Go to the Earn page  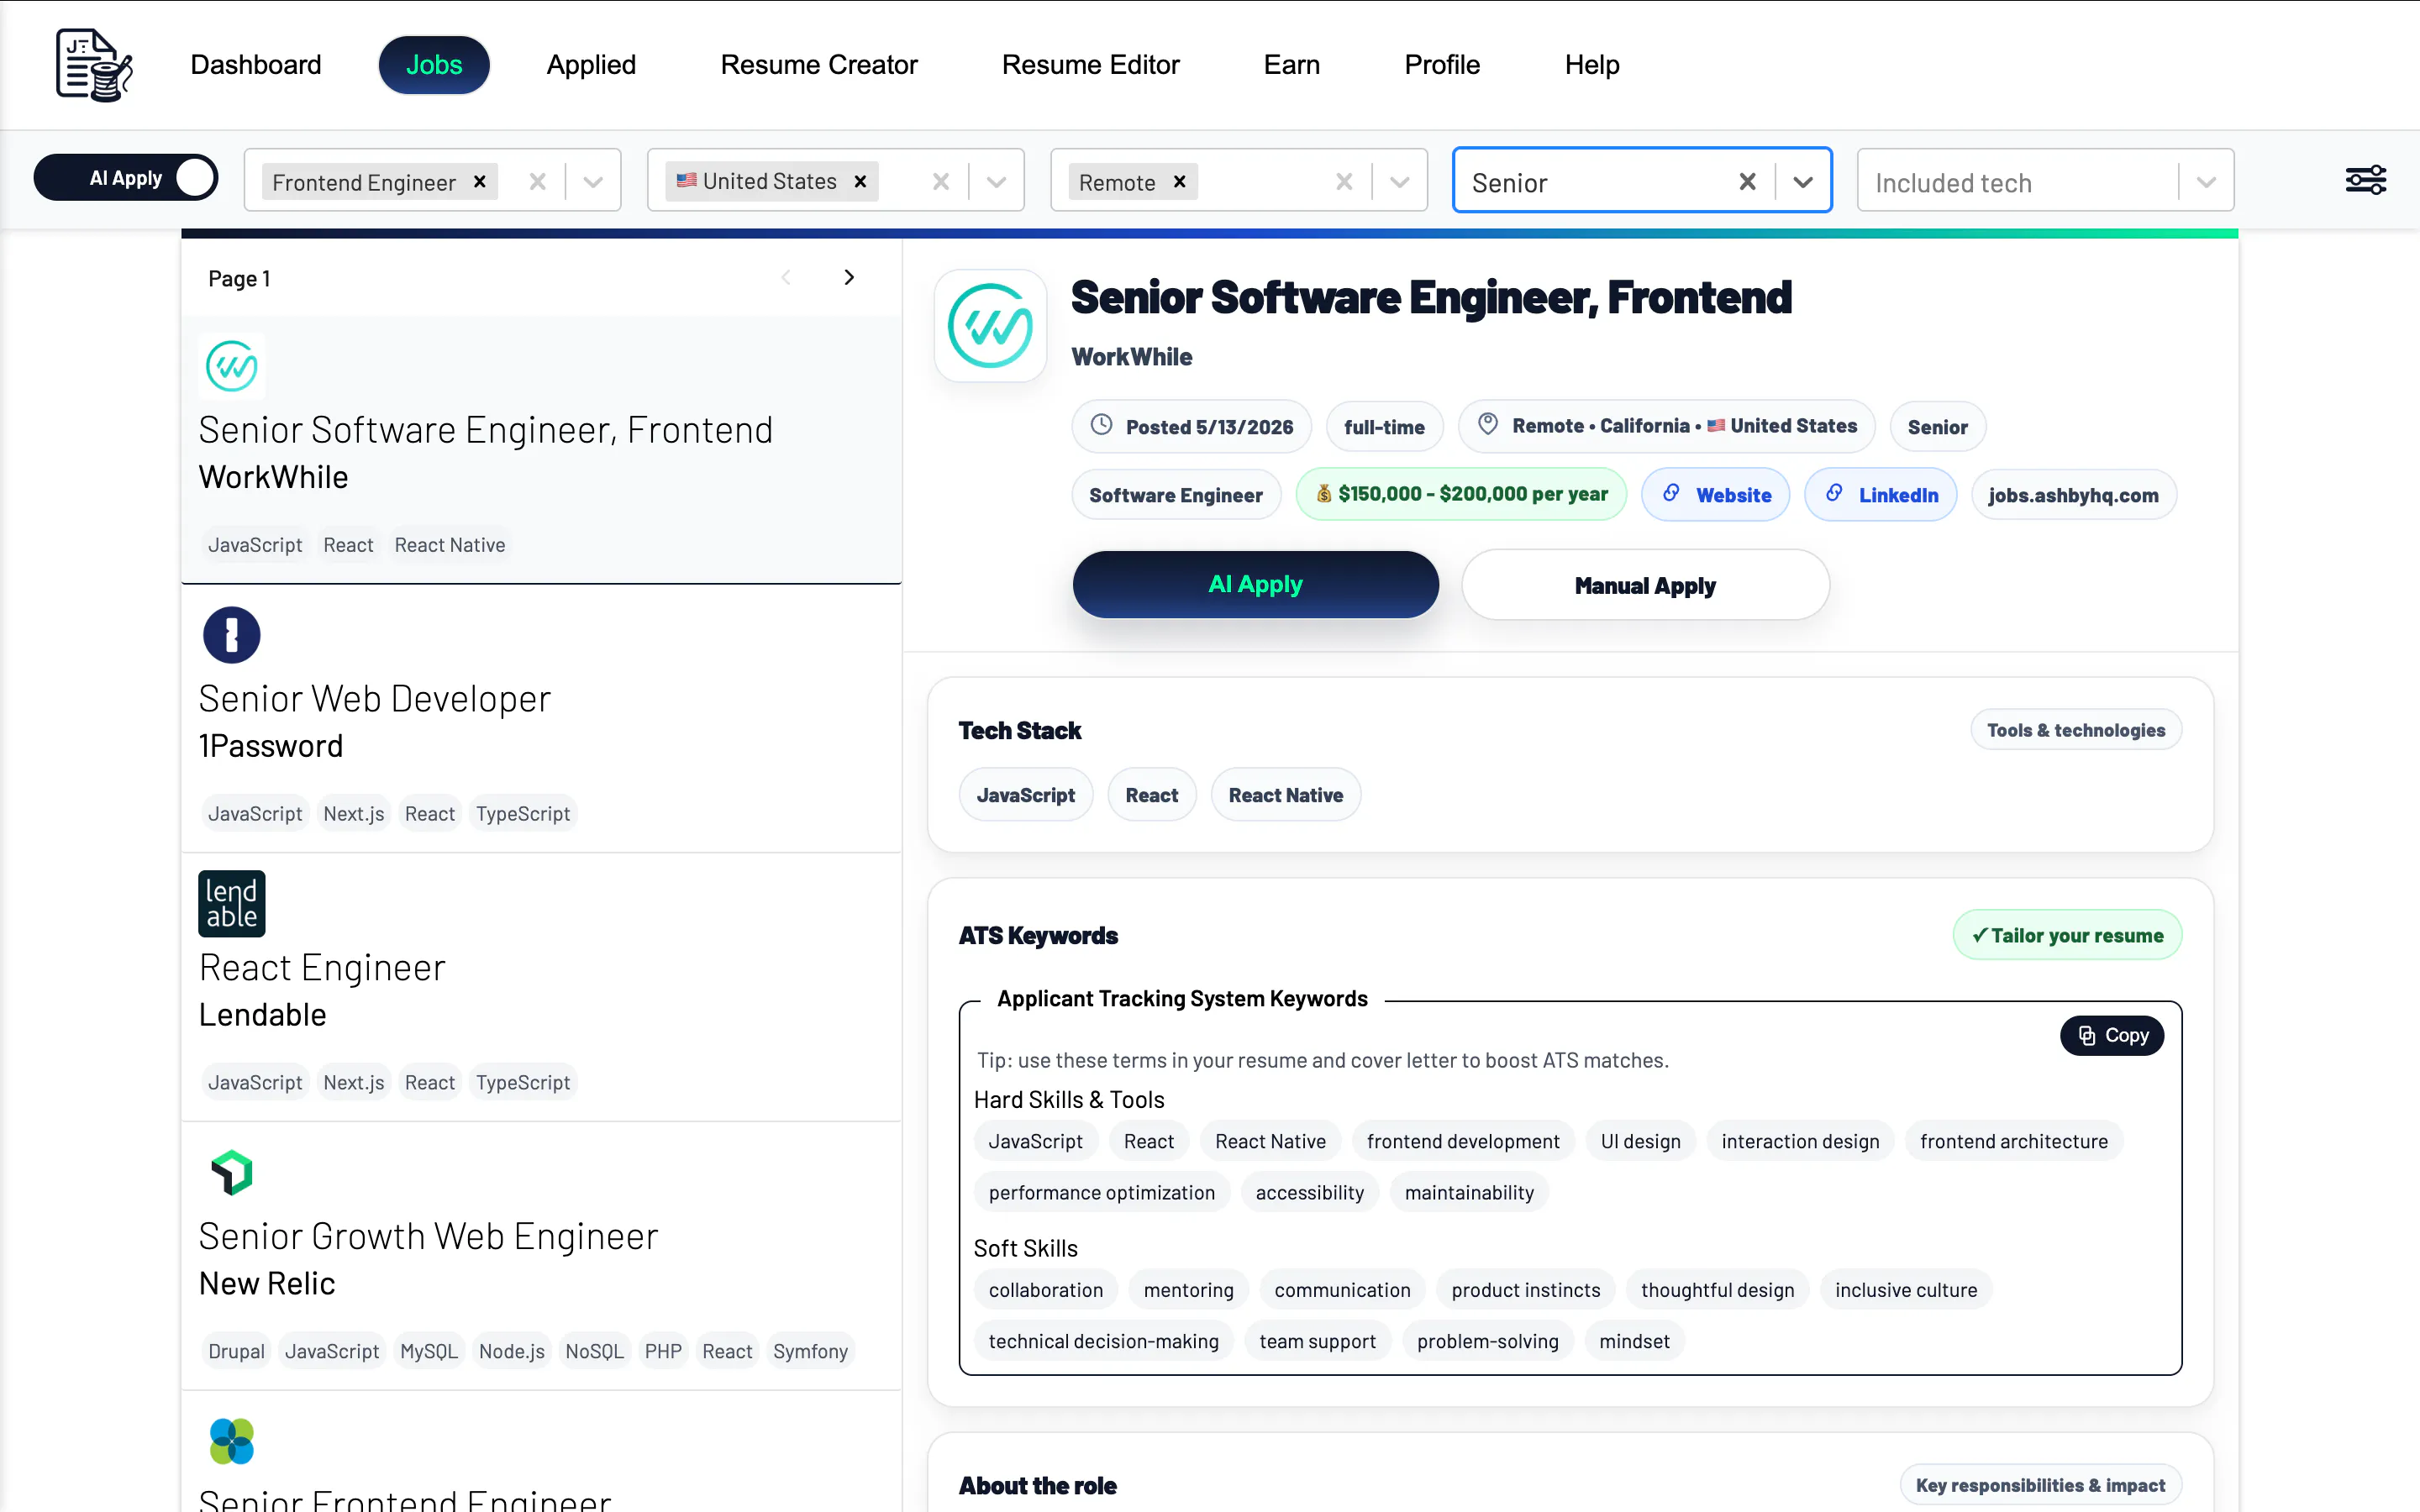point(1292,65)
